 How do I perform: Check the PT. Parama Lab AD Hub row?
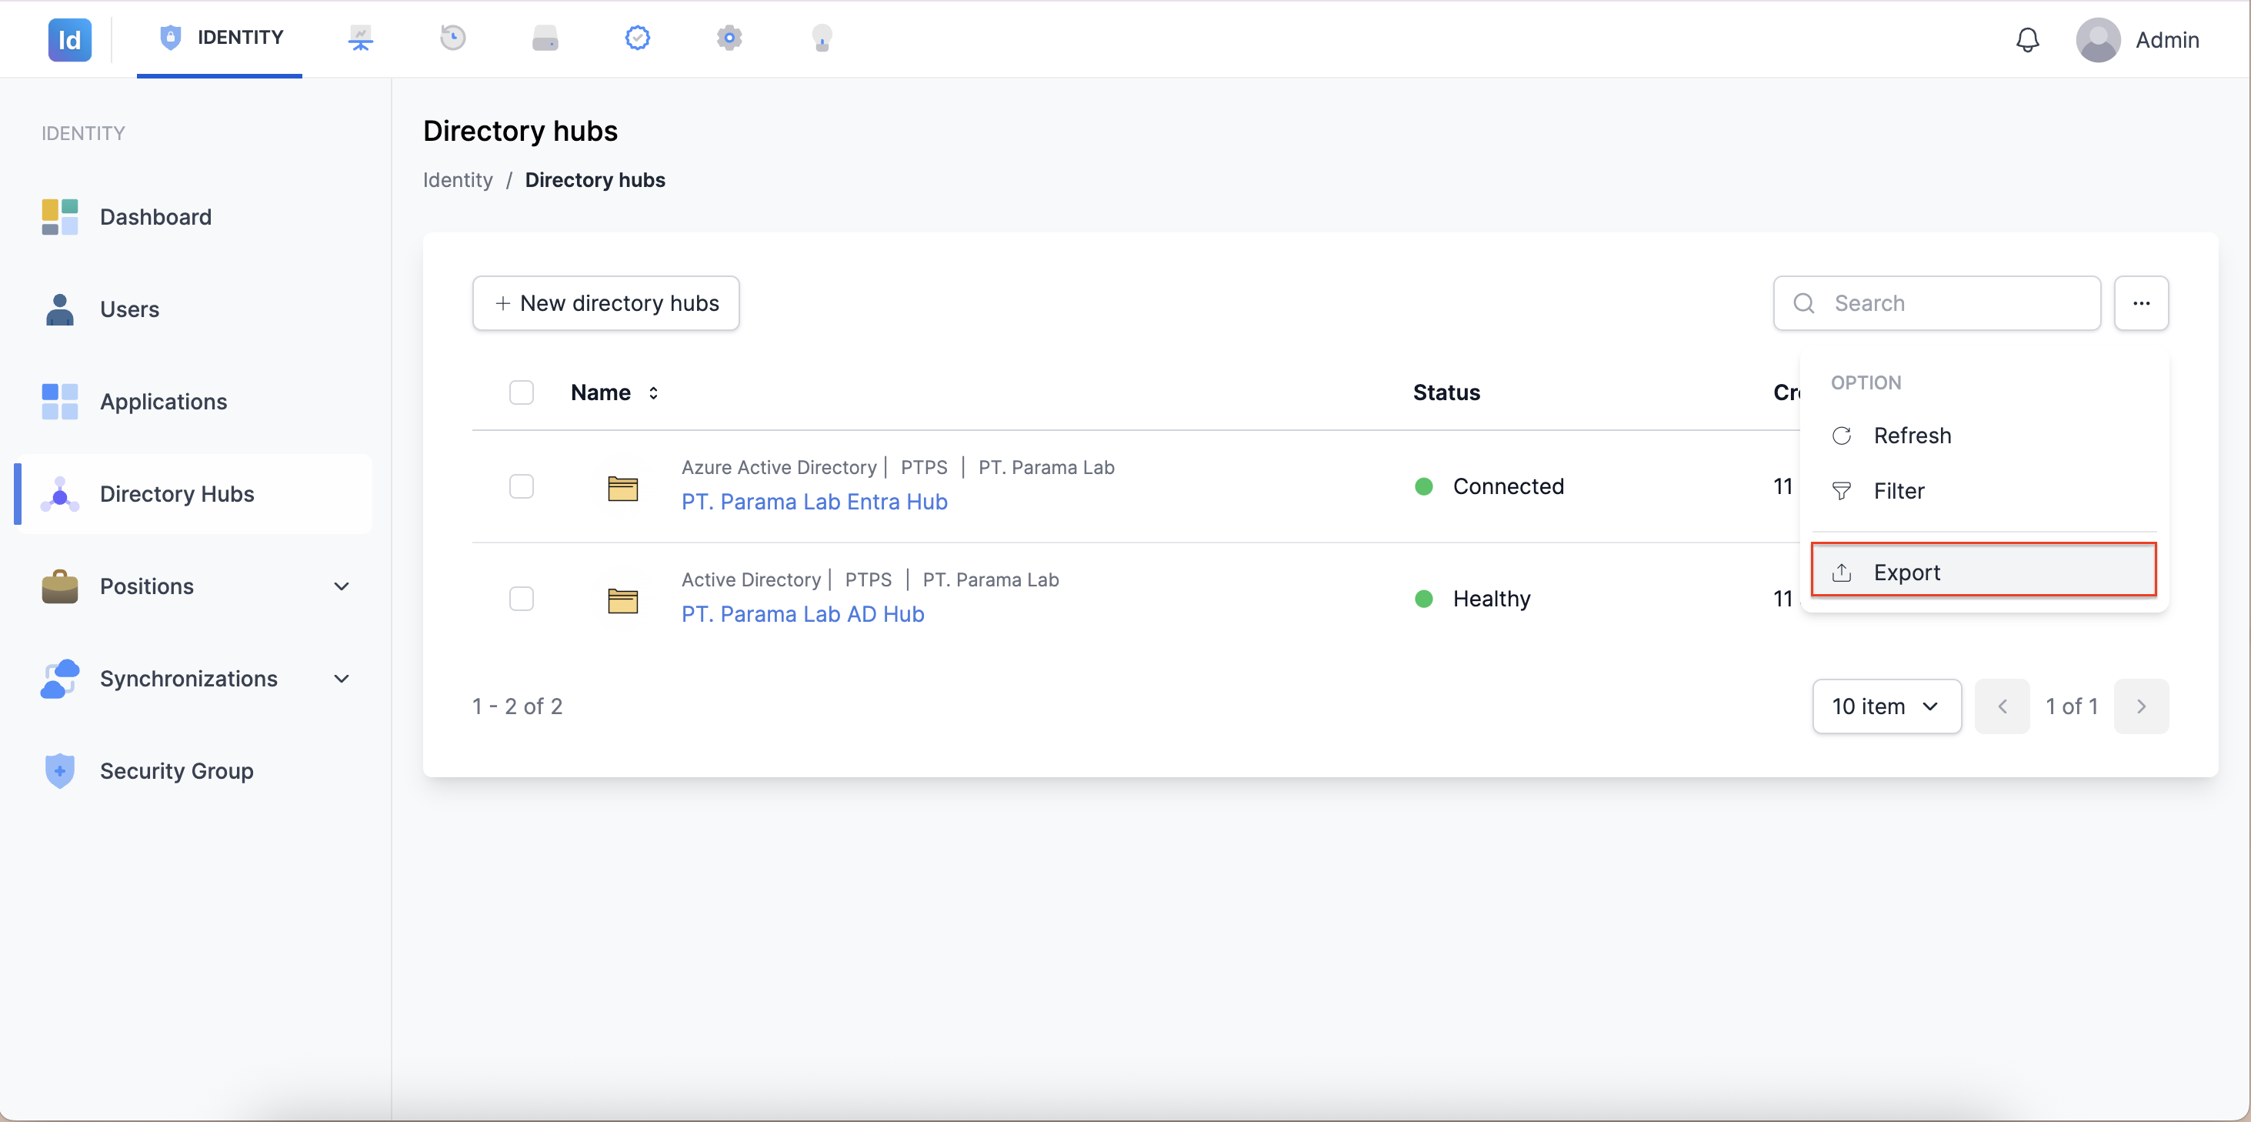point(521,599)
